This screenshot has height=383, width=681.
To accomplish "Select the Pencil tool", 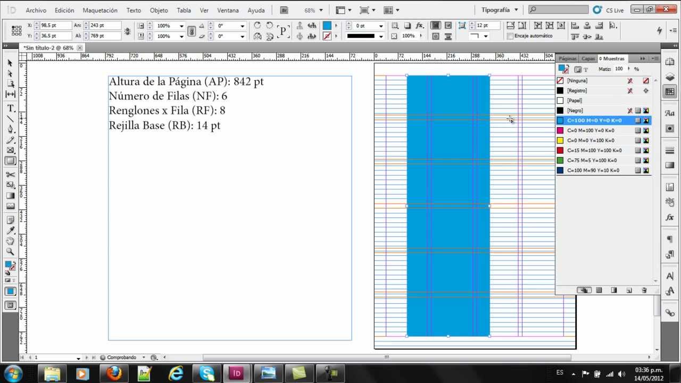I will point(10,140).
